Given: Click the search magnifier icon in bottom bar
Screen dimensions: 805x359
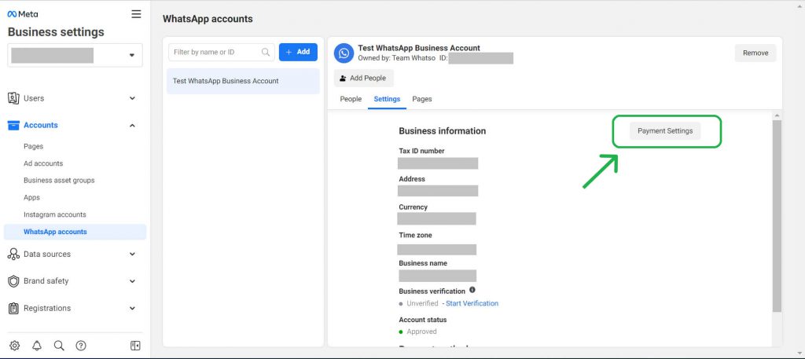Looking at the screenshot, I should (x=59, y=346).
